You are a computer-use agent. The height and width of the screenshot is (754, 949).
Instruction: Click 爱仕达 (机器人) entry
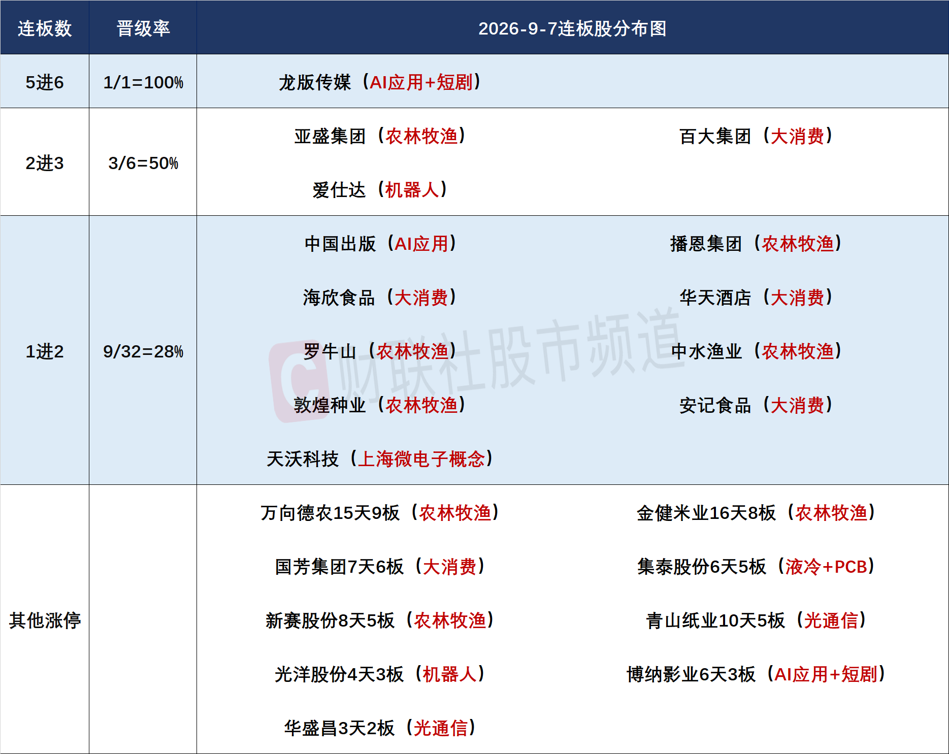(x=379, y=189)
